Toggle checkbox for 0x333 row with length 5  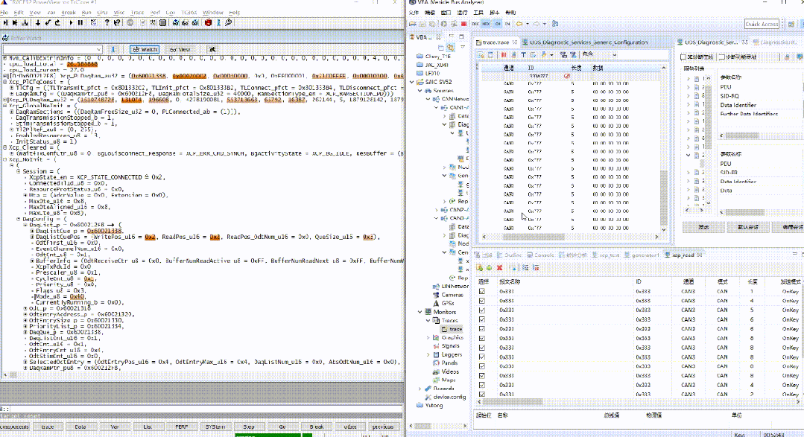pos(482,310)
